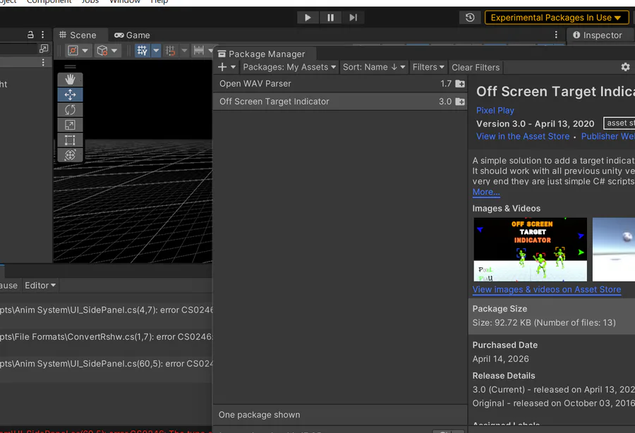Switch to the Game tab
The height and width of the screenshot is (433, 635).
(x=132, y=35)
